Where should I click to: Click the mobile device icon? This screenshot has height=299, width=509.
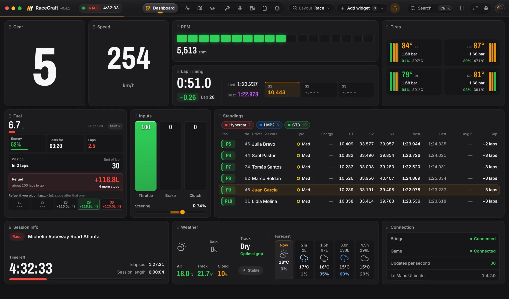point(462,8)
